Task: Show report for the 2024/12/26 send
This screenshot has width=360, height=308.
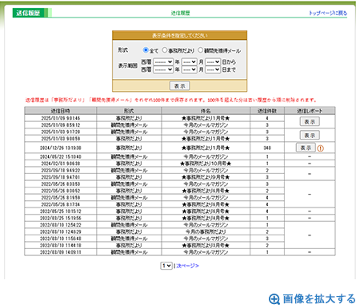Action: tap(306, 148)
